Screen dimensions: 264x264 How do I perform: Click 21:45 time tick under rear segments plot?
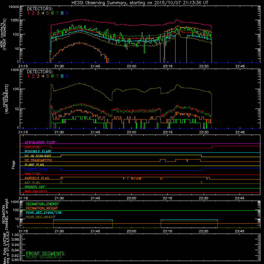[95, 132]
